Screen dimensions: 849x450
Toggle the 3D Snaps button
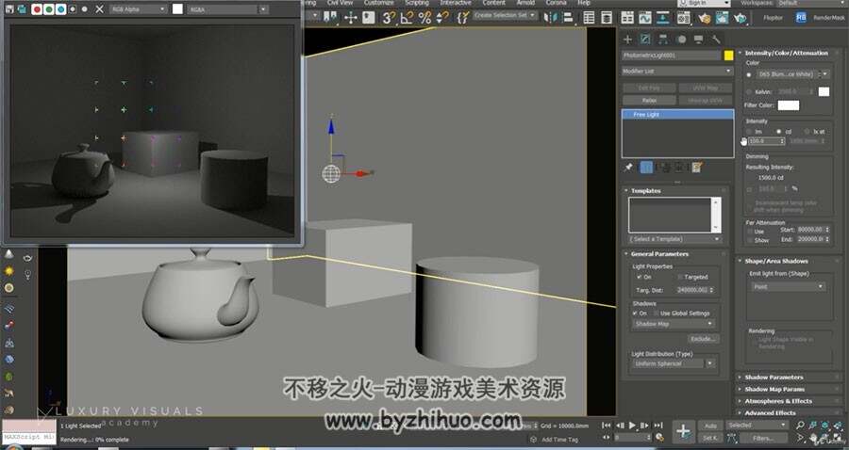point(389,18)
